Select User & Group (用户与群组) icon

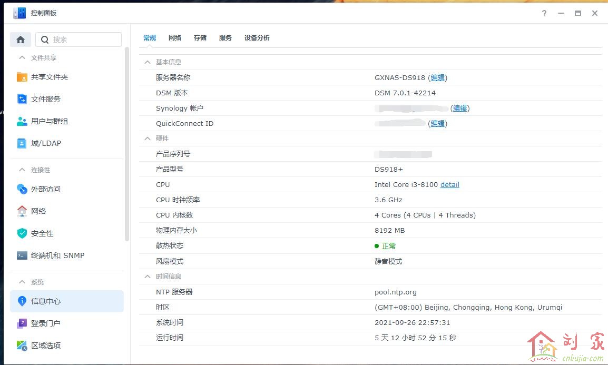[x=22, y=121]
